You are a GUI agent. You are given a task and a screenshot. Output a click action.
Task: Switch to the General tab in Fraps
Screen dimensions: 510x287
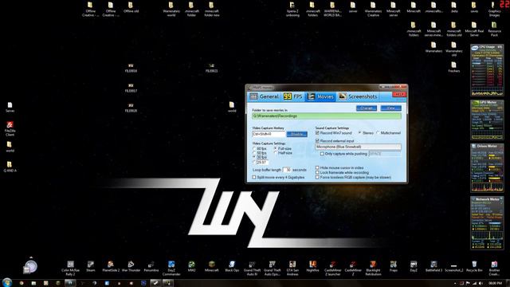tap(264, 96)
